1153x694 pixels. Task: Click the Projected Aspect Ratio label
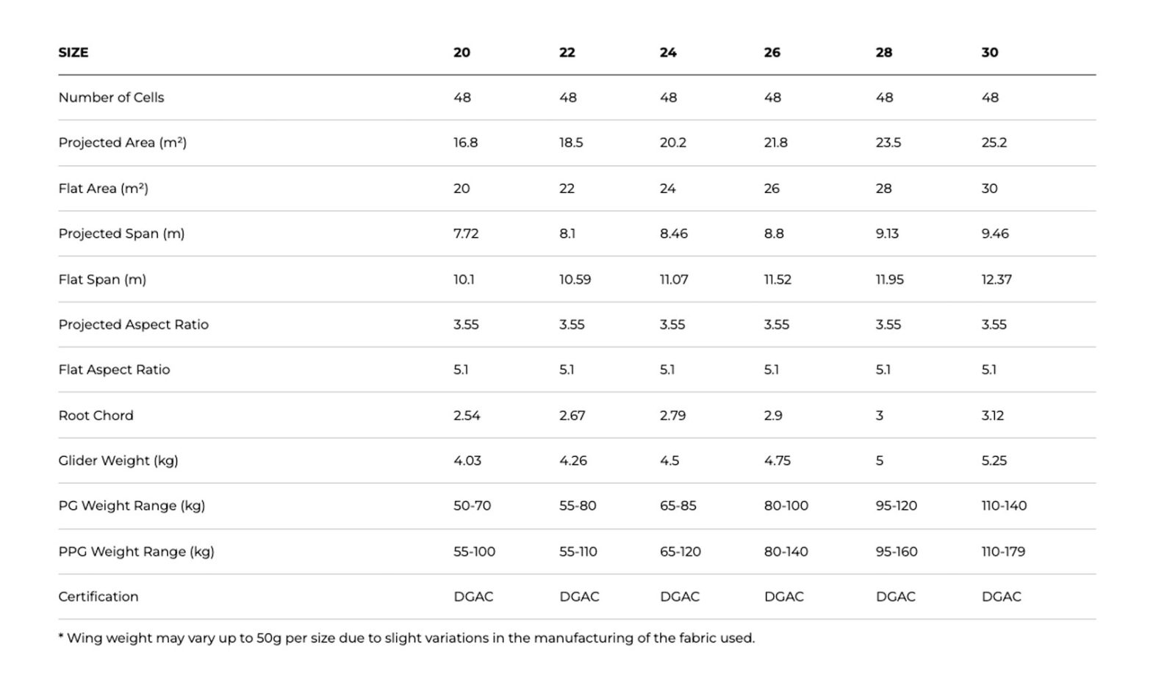click(x=134, y=325)
